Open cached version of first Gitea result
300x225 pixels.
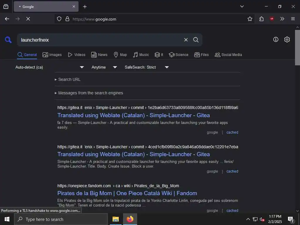click(x=232, y=132)
